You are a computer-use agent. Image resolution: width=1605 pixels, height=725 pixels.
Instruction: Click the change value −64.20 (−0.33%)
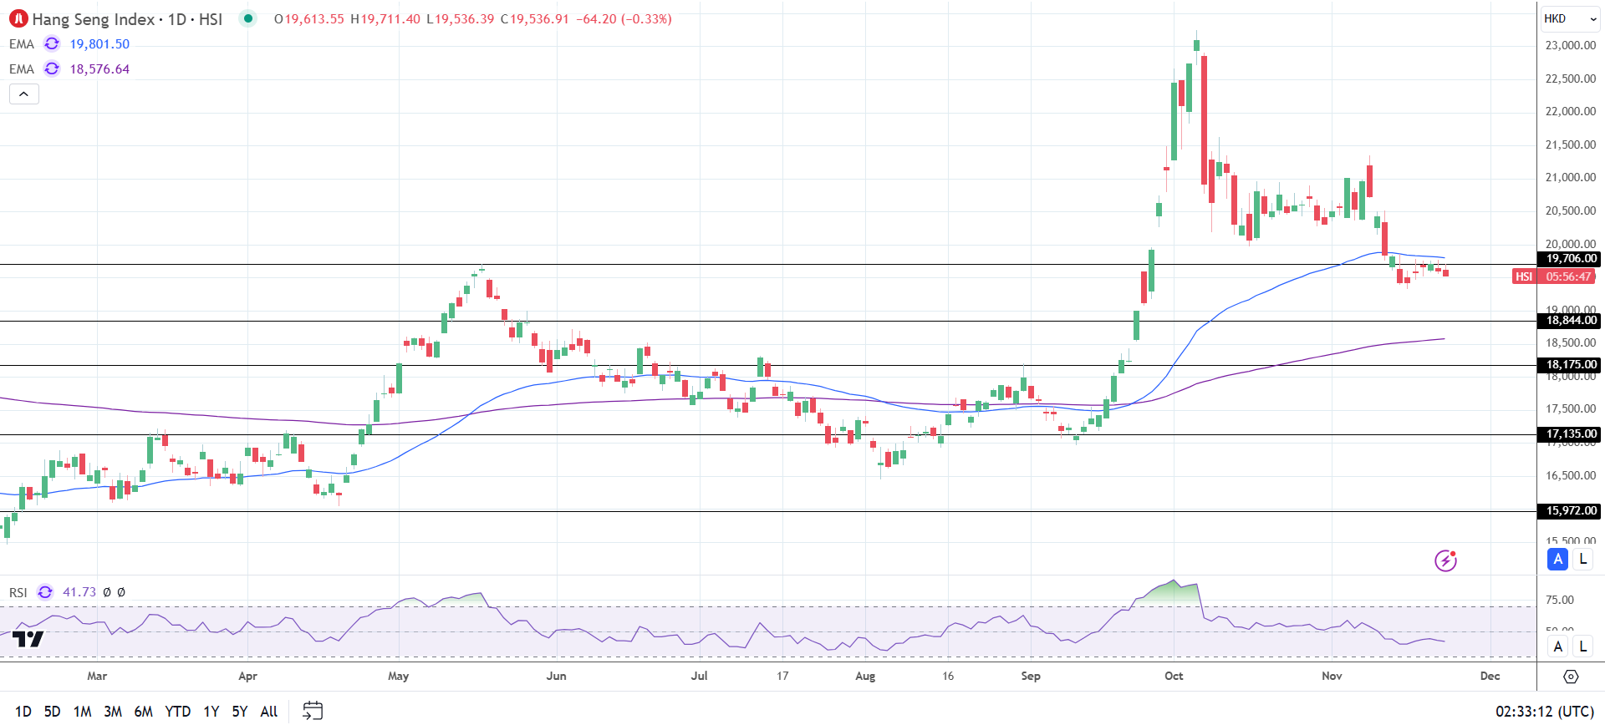coord(624,19)
